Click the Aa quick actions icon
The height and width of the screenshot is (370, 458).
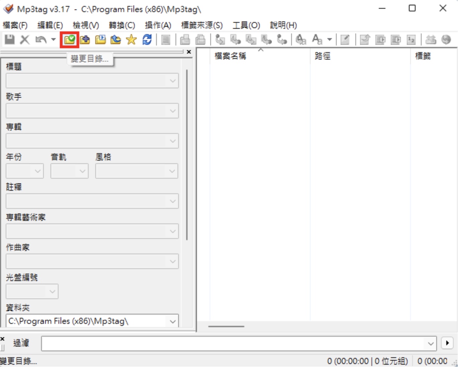coord(317,40)
